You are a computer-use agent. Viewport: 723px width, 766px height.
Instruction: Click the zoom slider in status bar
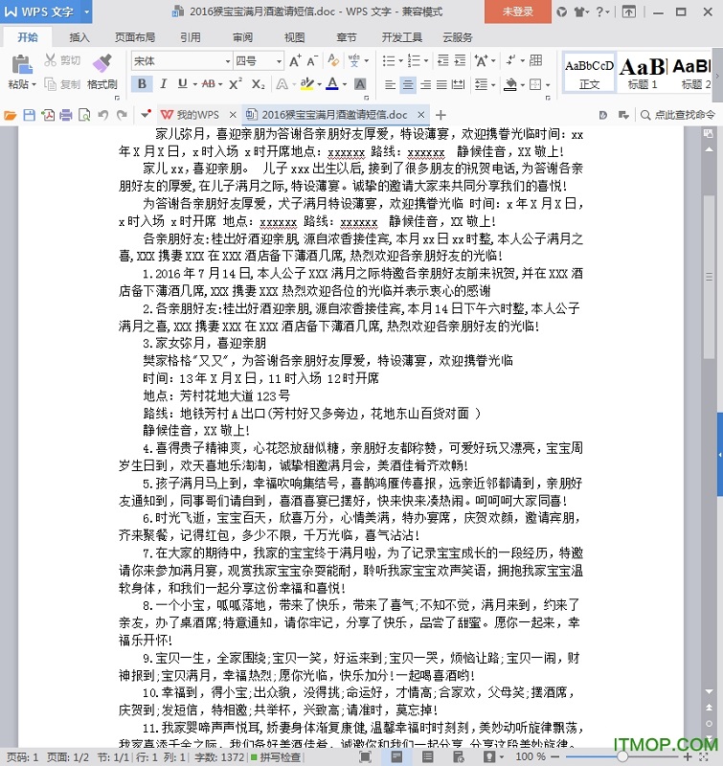coord(622,756)
